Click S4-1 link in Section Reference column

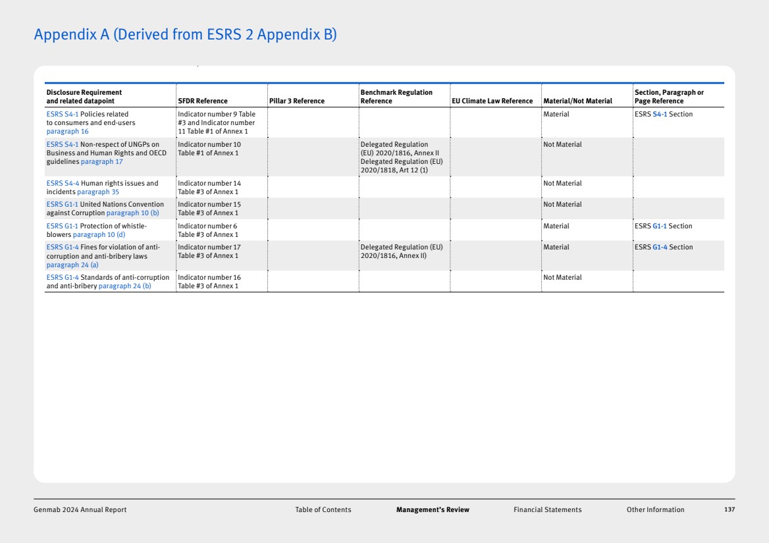[659, 115]
